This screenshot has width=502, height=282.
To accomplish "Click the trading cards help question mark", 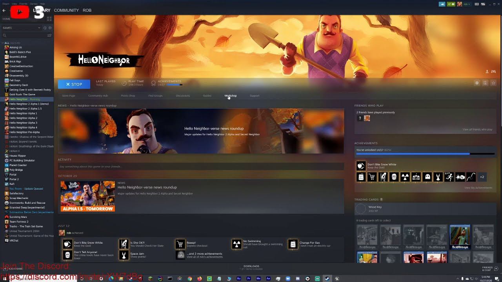I will [381, 200].
